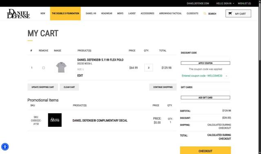
Task: Click the Complimentary Decal thumbnail
Action: (x=55, y=120)
